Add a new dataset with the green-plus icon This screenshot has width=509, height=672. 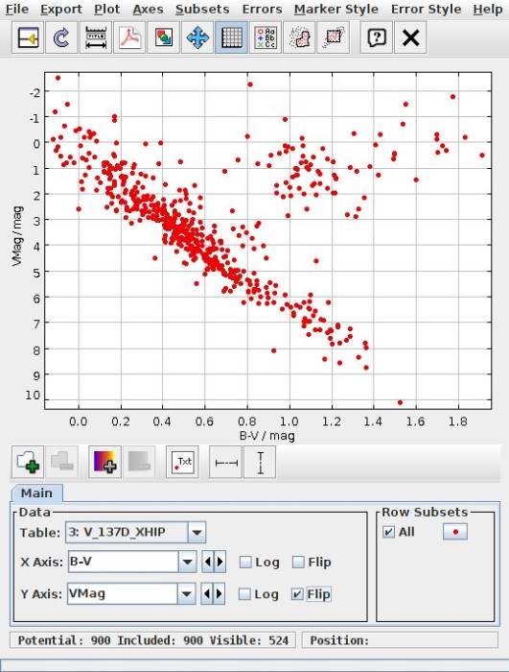[x=28, y=462]
